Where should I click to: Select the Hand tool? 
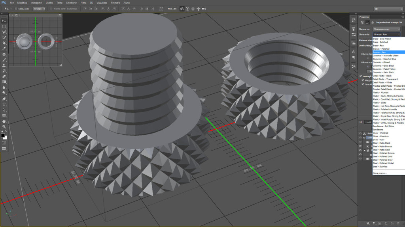click(4, 121)
